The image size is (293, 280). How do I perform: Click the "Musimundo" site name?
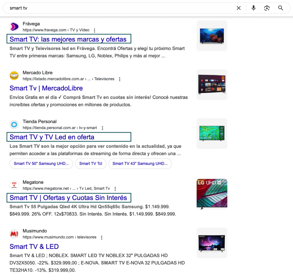coord(35,231)
